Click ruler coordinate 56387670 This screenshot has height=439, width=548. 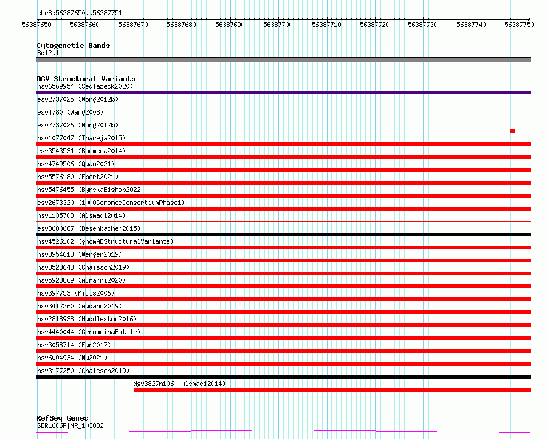point(133,25)
